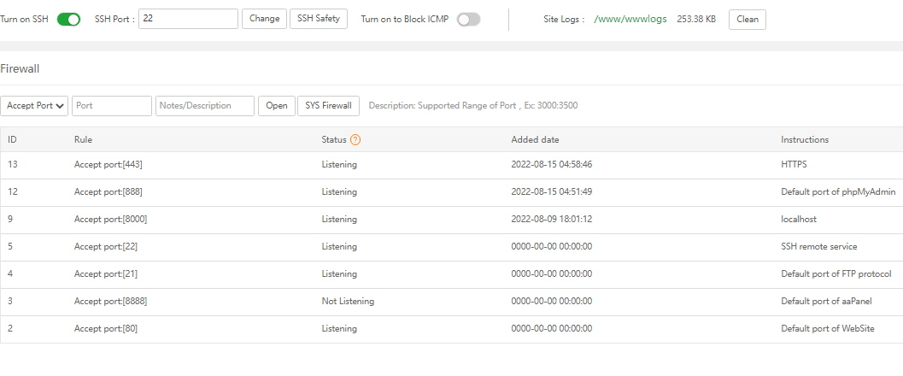This screenshot has width=903, height=376.
Task: Focus the SSH Port number field
Action: point(188,19)
